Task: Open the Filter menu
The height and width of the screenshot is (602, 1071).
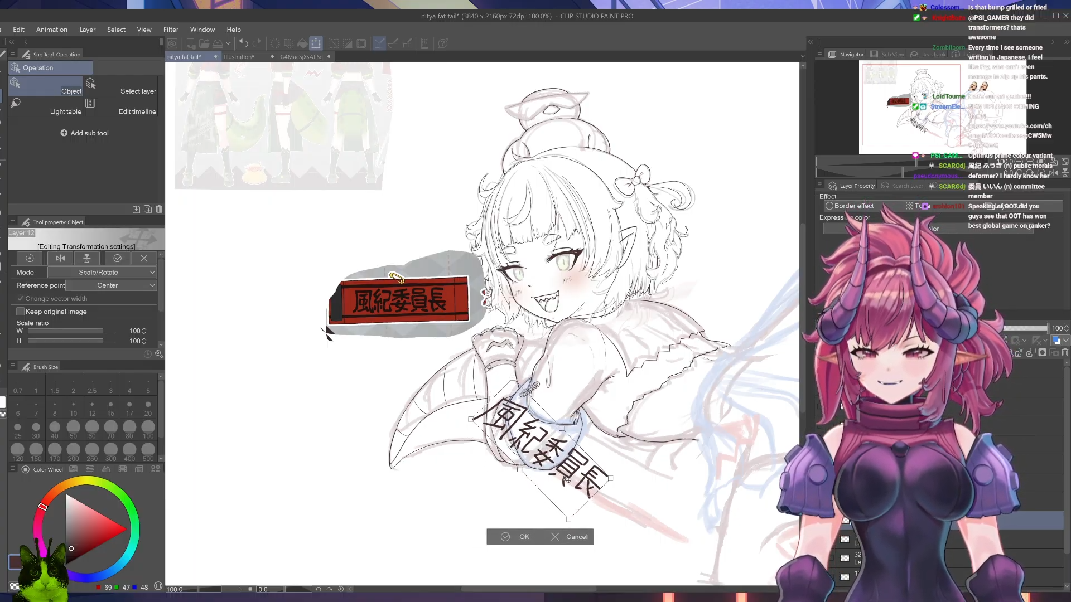Action: (171, 30)
